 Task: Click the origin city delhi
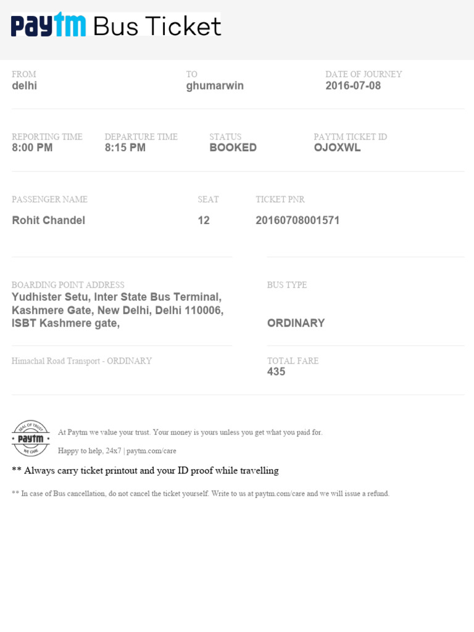pyautogui.click(x=24, y=86)
